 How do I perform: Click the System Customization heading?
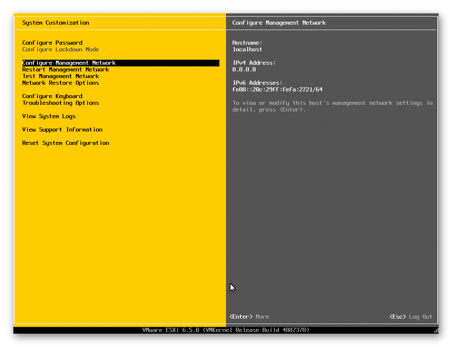point(56,23)
